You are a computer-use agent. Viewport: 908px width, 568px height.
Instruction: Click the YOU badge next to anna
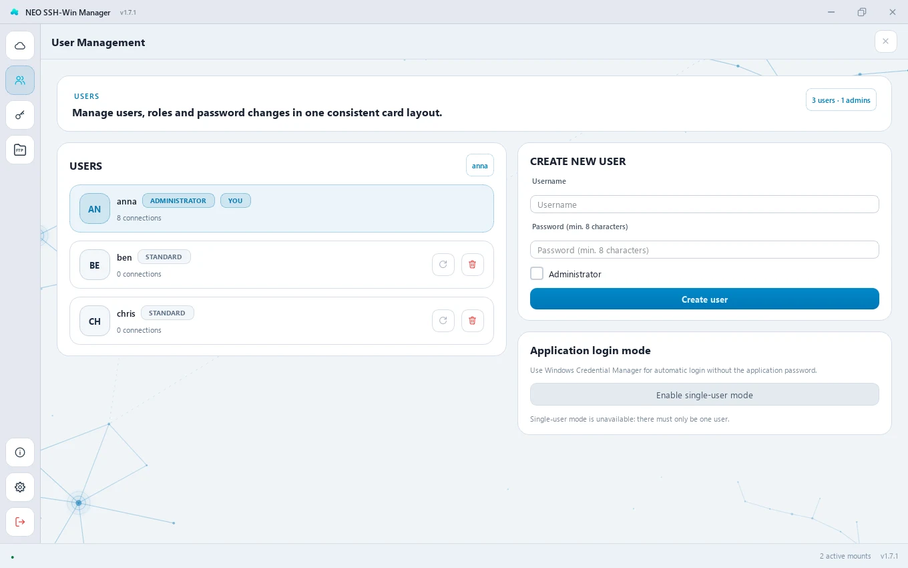[x=236, y=200]
